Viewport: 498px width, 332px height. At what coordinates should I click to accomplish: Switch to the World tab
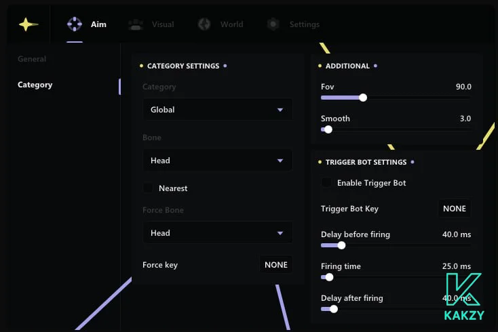pos(231,24)
